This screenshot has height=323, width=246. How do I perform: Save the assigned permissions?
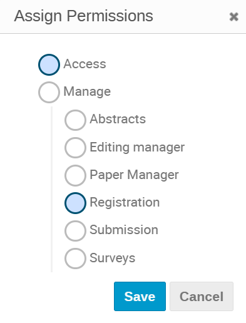[x=140, y=296]
